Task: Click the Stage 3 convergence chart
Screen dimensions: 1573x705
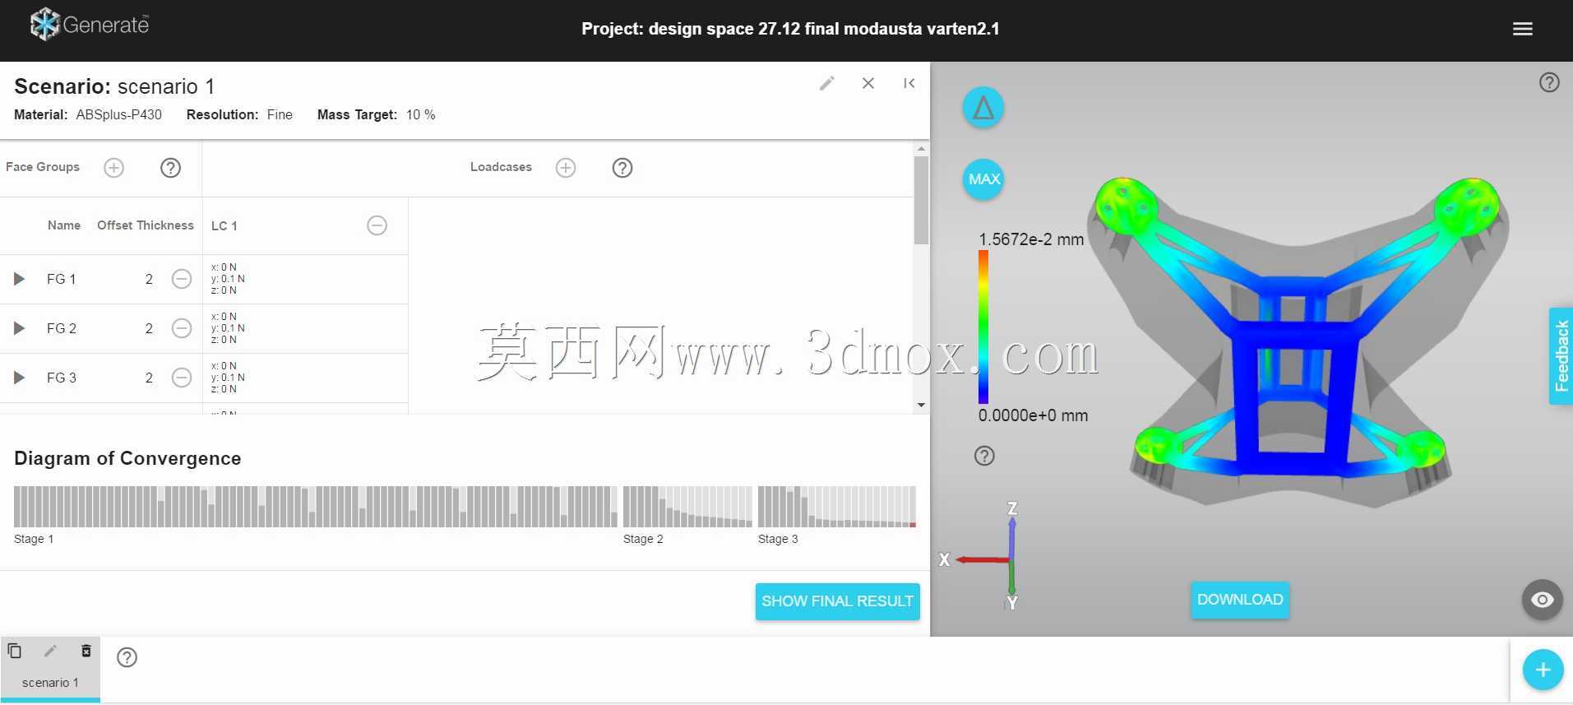Action: click(x=836, y=507)
